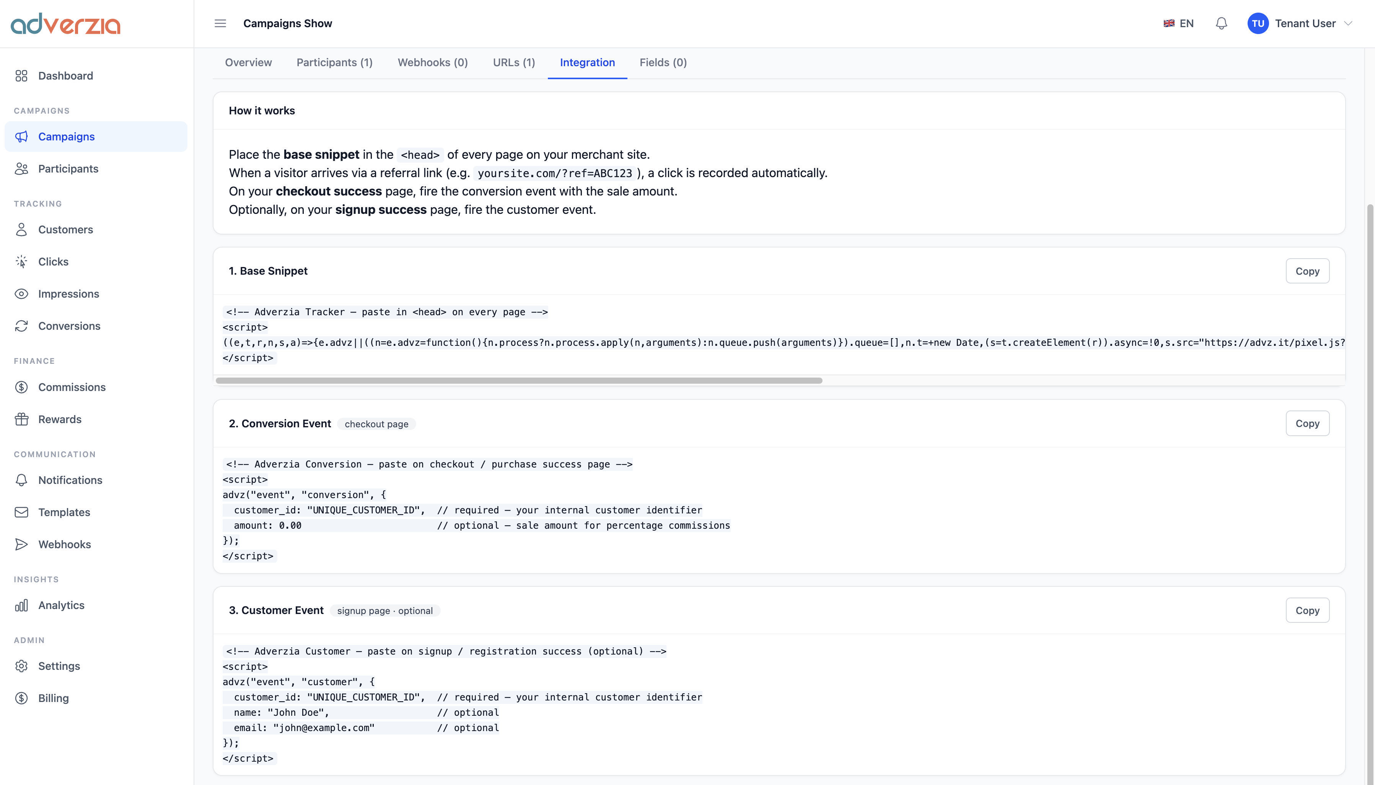Open the URLs (1) tab
This screenshot has width=1375, height=785.
tap(514, 62)
